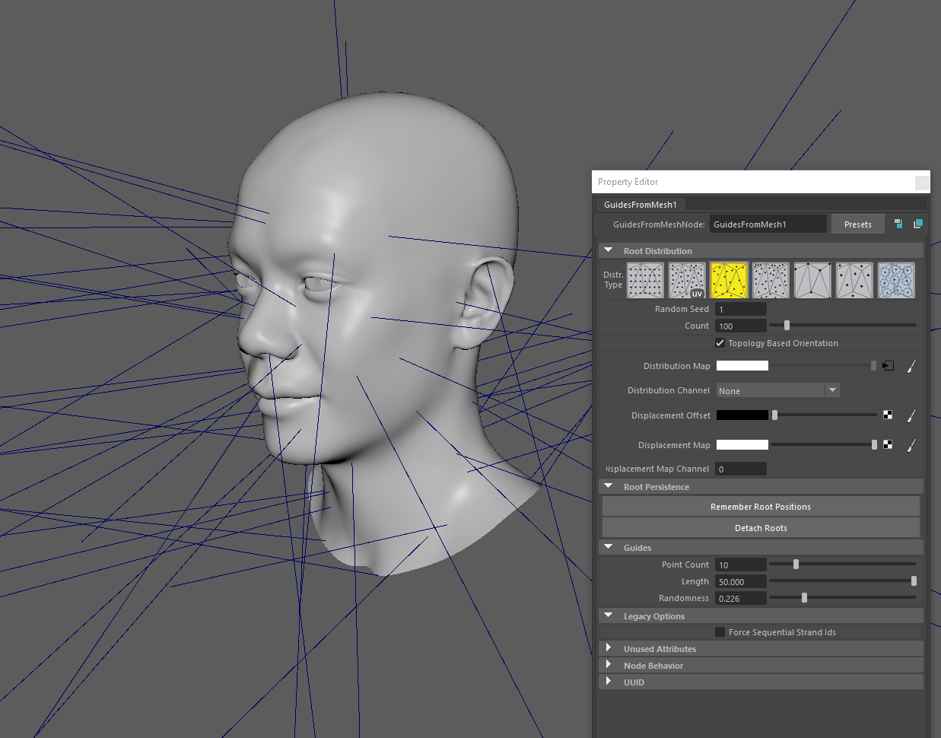Open the Distribution Channel dropdown

point(777,390)
